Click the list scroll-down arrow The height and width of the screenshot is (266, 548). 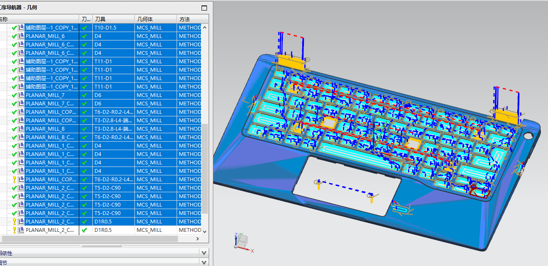tap(205, 231)
